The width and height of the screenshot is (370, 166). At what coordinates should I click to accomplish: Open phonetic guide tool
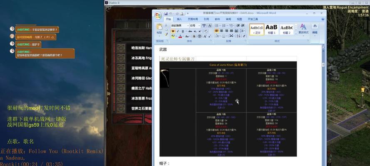pyautogui.click(x=204, y=25)
